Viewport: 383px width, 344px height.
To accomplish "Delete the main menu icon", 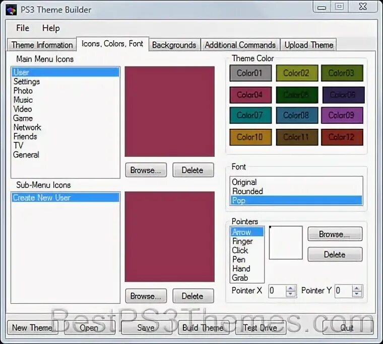I will 193,170.
